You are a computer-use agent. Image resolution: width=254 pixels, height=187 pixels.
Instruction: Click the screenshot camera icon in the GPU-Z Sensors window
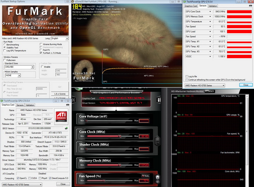[250, 6]
